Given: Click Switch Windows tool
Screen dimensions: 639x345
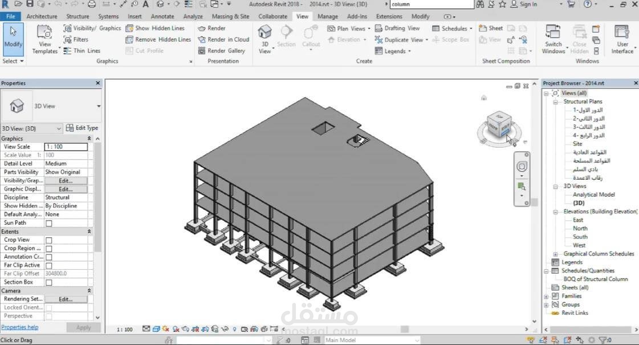Looking at the screenshot, I should point(553,39).
